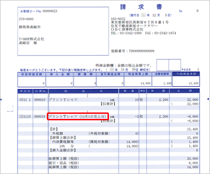Select the 請求書 title heading
This screenshot has height=174, width=210.
141,7
